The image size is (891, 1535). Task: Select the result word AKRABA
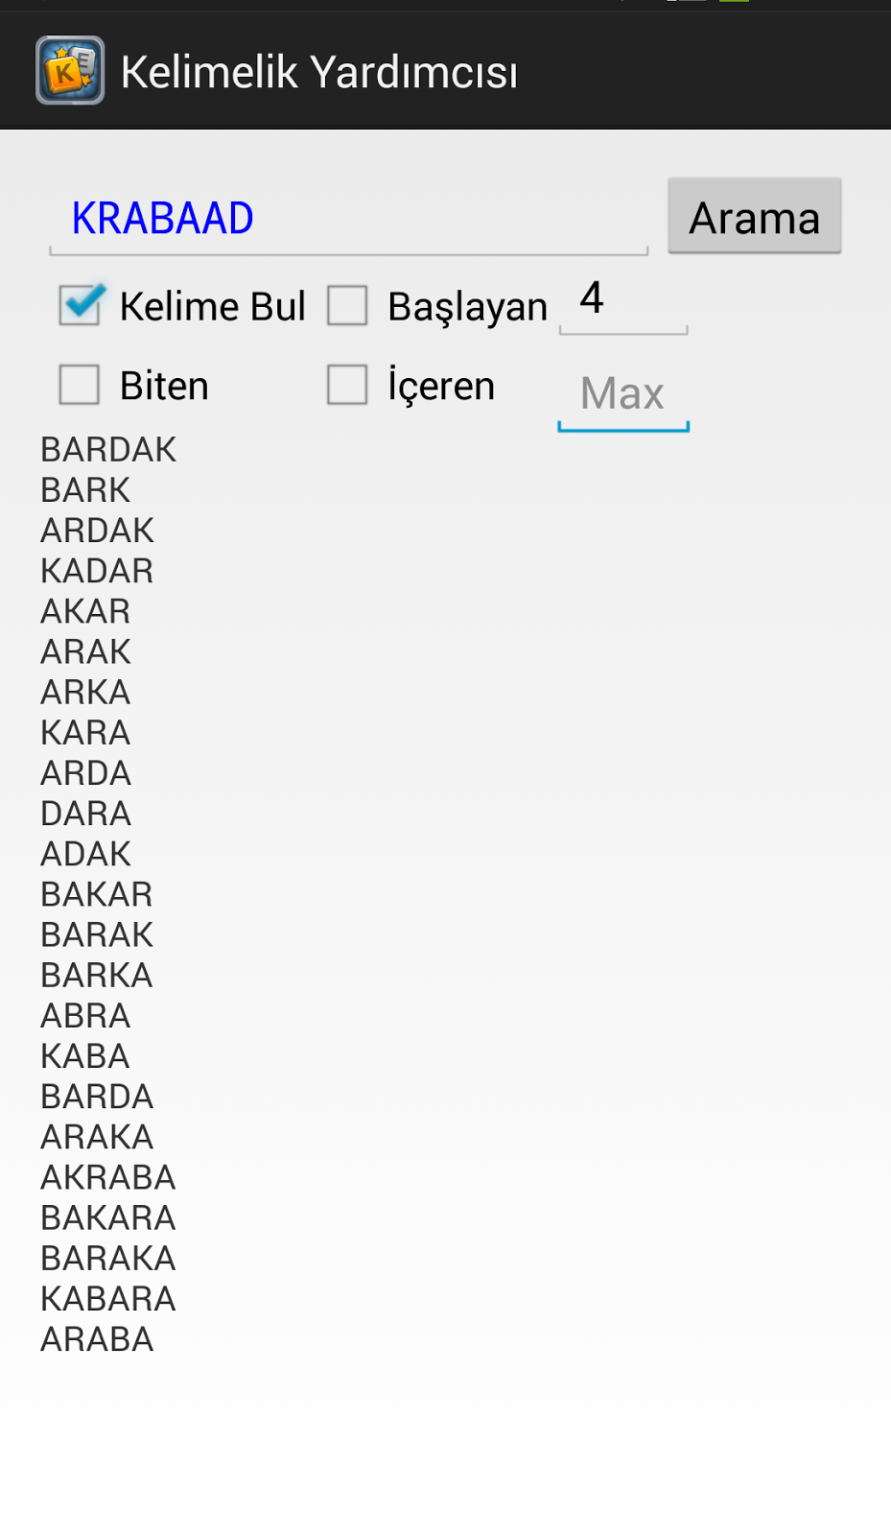tap(108, 1177)
